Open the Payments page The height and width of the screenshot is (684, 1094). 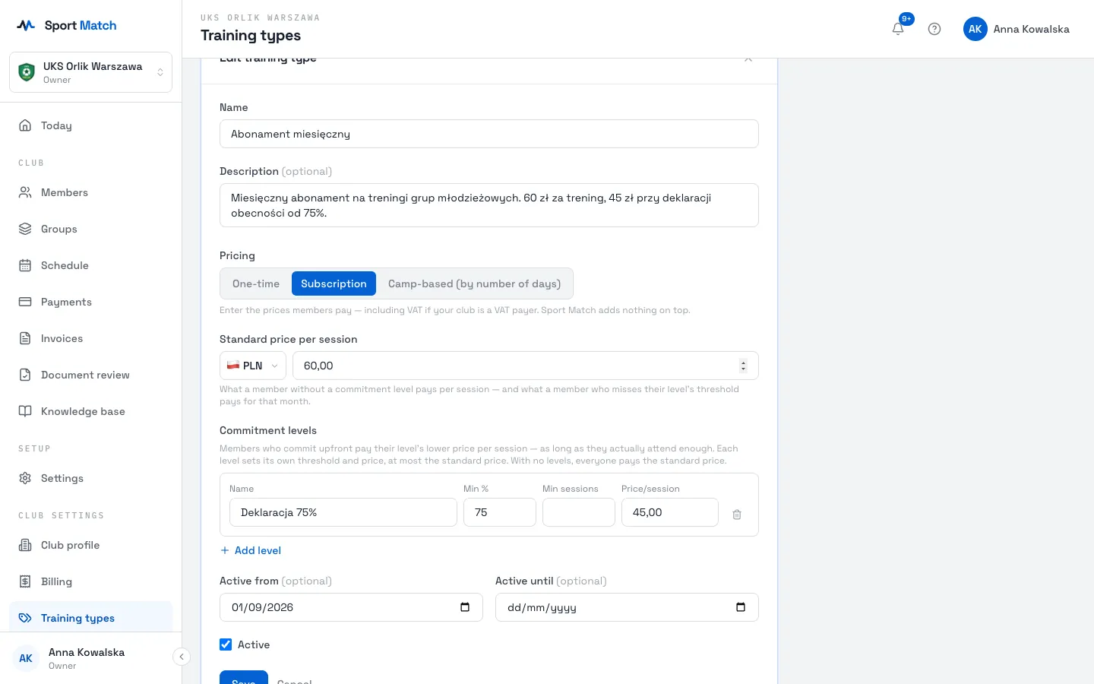91,302
